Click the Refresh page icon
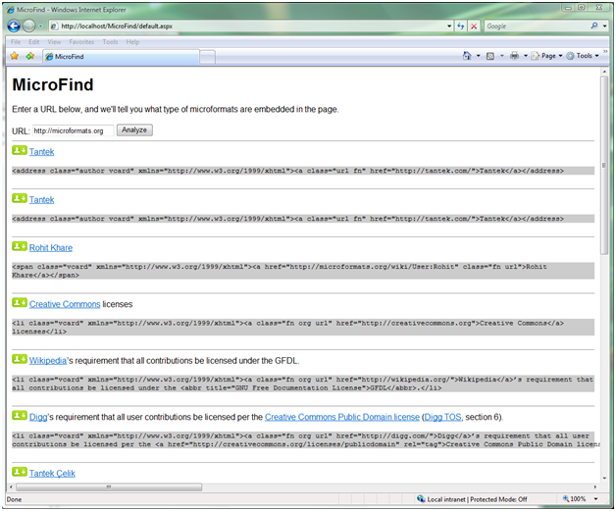The width and height of the screenshot is (616, 511). coord(461,26)
